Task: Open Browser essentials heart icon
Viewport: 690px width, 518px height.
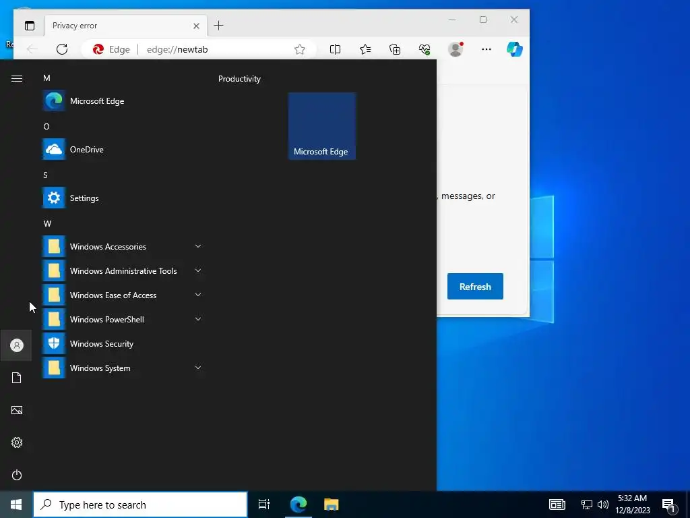Action: click(x=425, y=49)
